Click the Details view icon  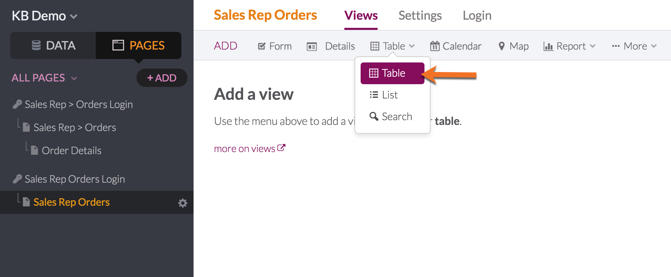(x=312, y=47)
